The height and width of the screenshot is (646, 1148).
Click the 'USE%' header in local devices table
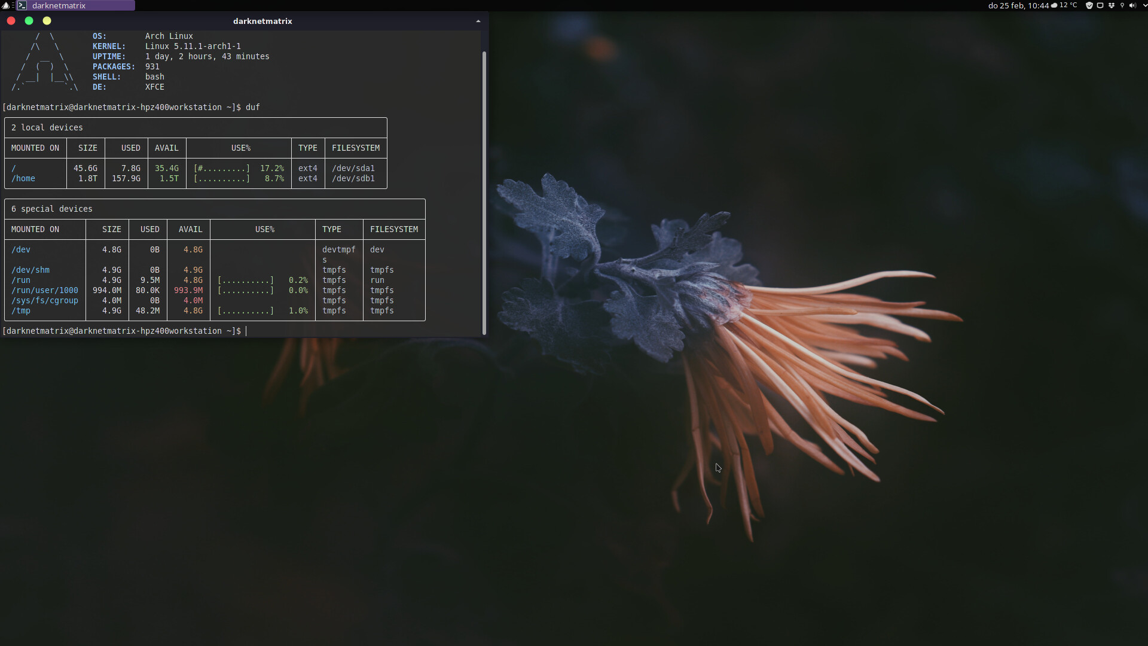240,148
